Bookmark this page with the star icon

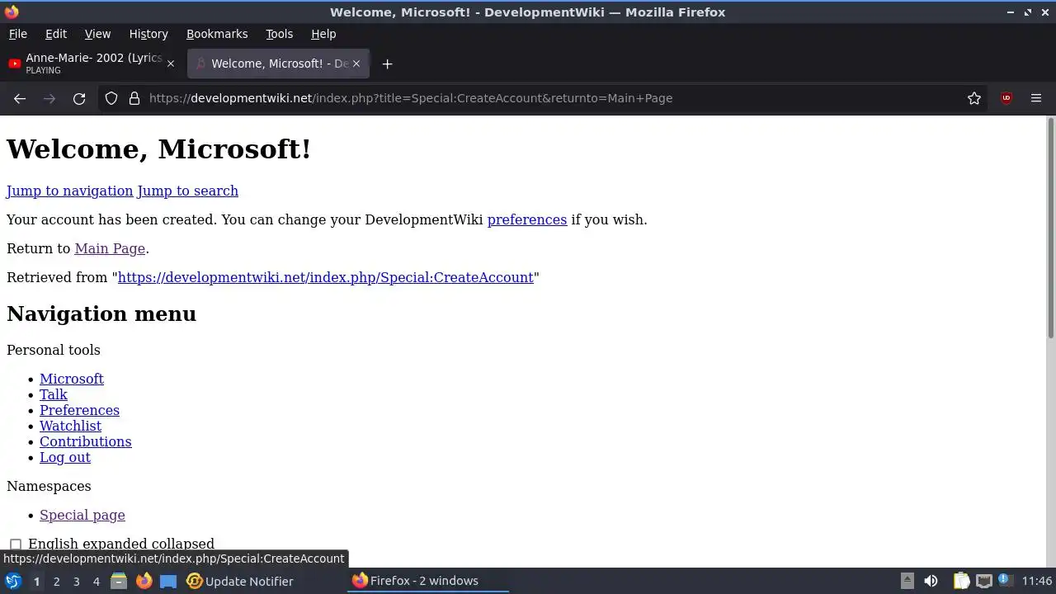974,98
